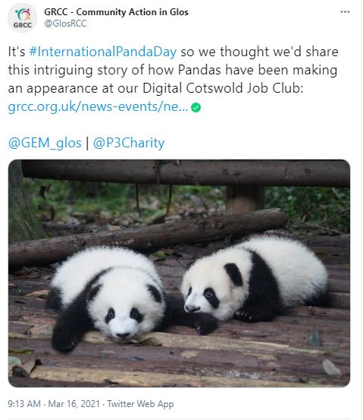Open the panda cubs photo
Viewport: 363px width, 420px height.
(179, 273)
